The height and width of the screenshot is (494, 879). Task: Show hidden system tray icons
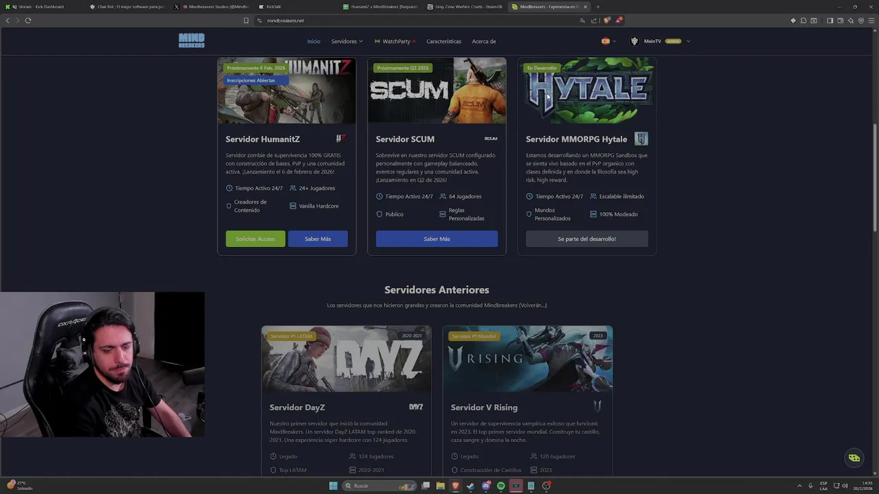tap(799, 486)
